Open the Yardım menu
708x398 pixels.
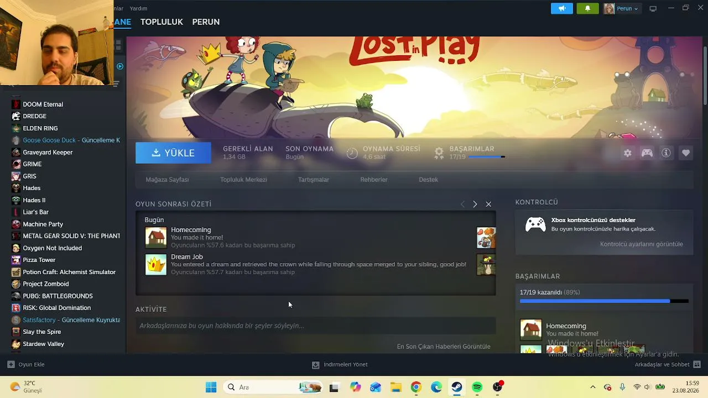pyautogui.click(x=138, y=8)
